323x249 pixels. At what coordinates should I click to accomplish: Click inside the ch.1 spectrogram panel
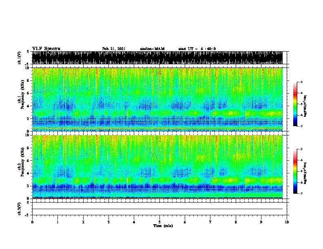coord(157,99)
